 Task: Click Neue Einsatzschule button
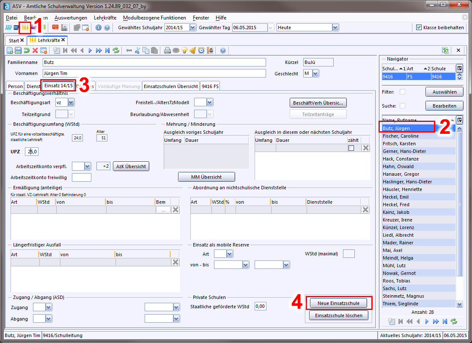pyautogui.click(x=338, y=303)
